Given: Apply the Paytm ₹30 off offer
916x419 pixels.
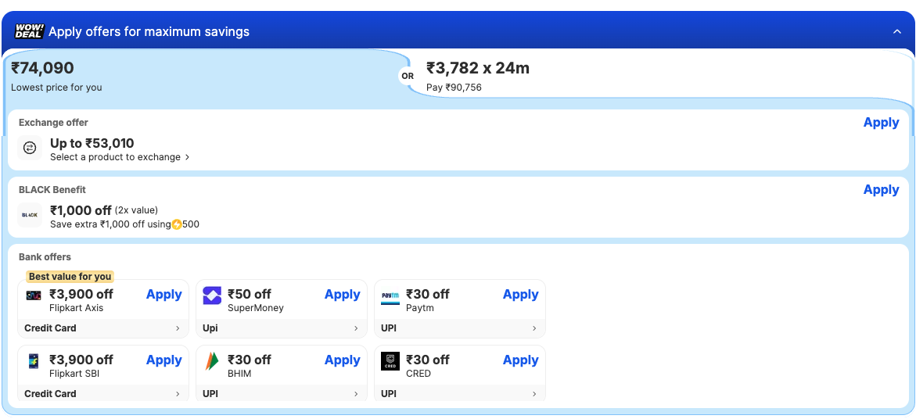Looking at the screenshot, I should 520,295.
